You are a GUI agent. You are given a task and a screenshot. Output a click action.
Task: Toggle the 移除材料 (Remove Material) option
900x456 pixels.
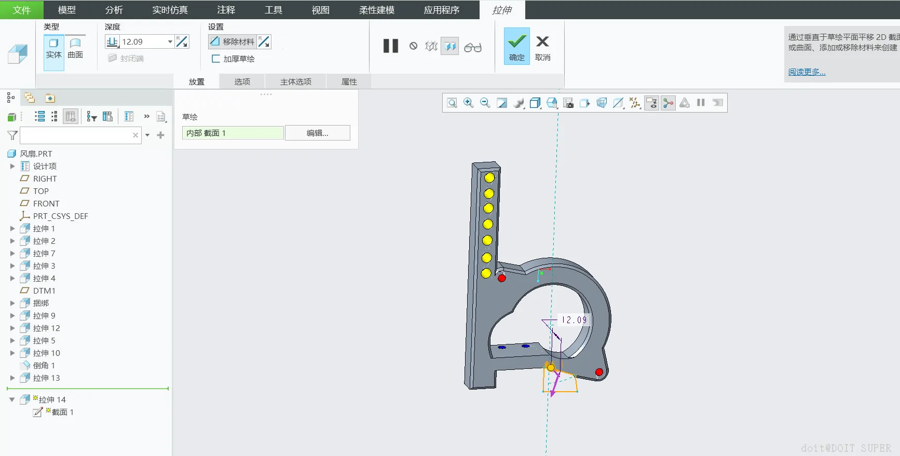[x=233, y=42]
